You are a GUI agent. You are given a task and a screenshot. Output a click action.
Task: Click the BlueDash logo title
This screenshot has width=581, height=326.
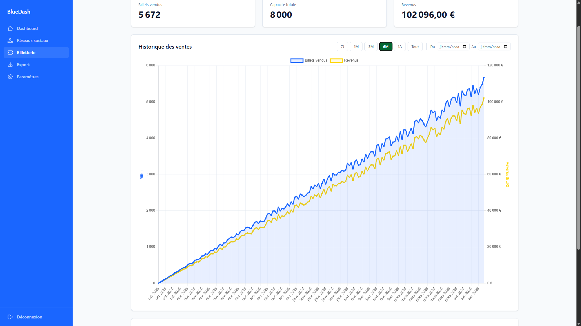click(x=19, y=12)
